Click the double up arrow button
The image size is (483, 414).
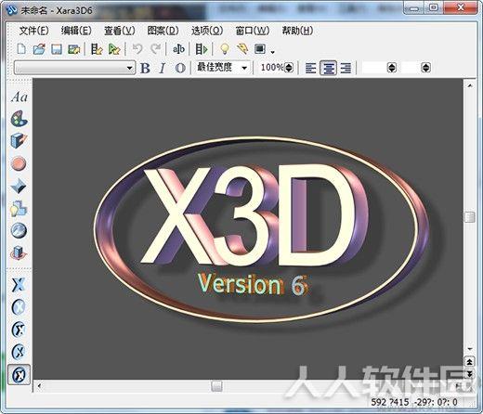470,361
